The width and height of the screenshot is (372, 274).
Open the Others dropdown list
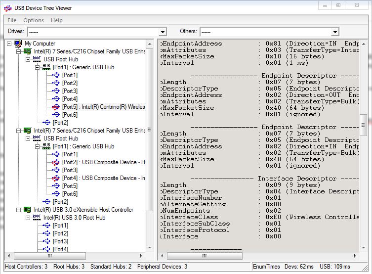click(x=335, y=32)
